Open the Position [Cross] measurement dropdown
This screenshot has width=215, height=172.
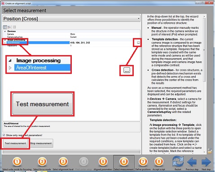(71, 19)
